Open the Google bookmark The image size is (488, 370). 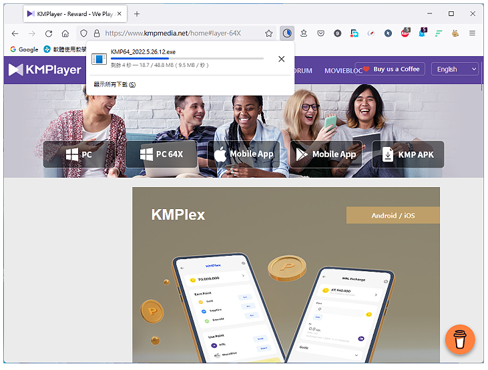[x=24, y=49]
